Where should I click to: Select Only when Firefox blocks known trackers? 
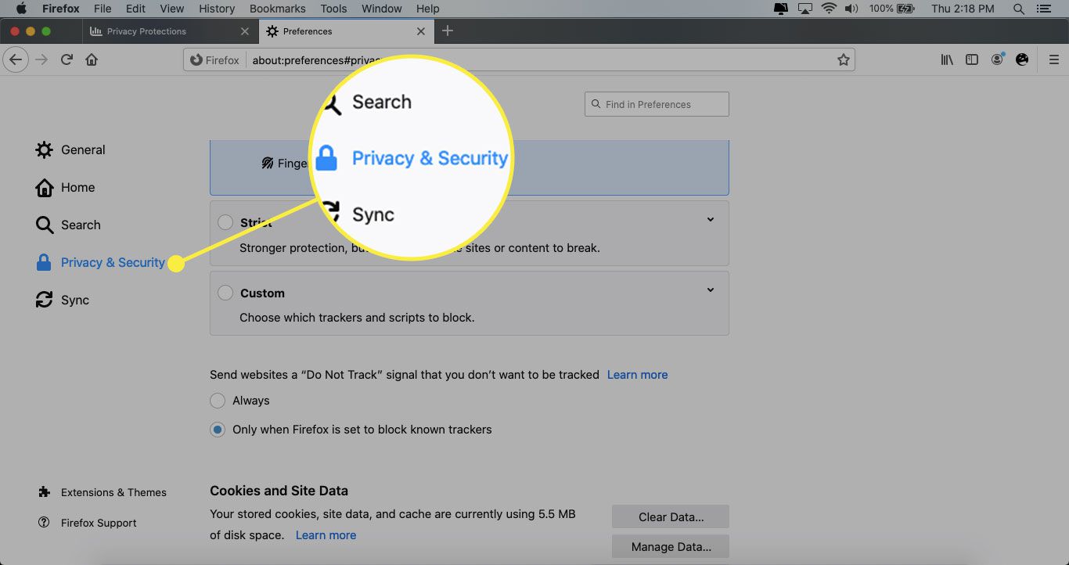pos(218,429)
